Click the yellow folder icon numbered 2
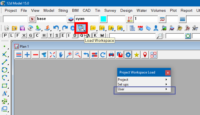 [111, 28]
